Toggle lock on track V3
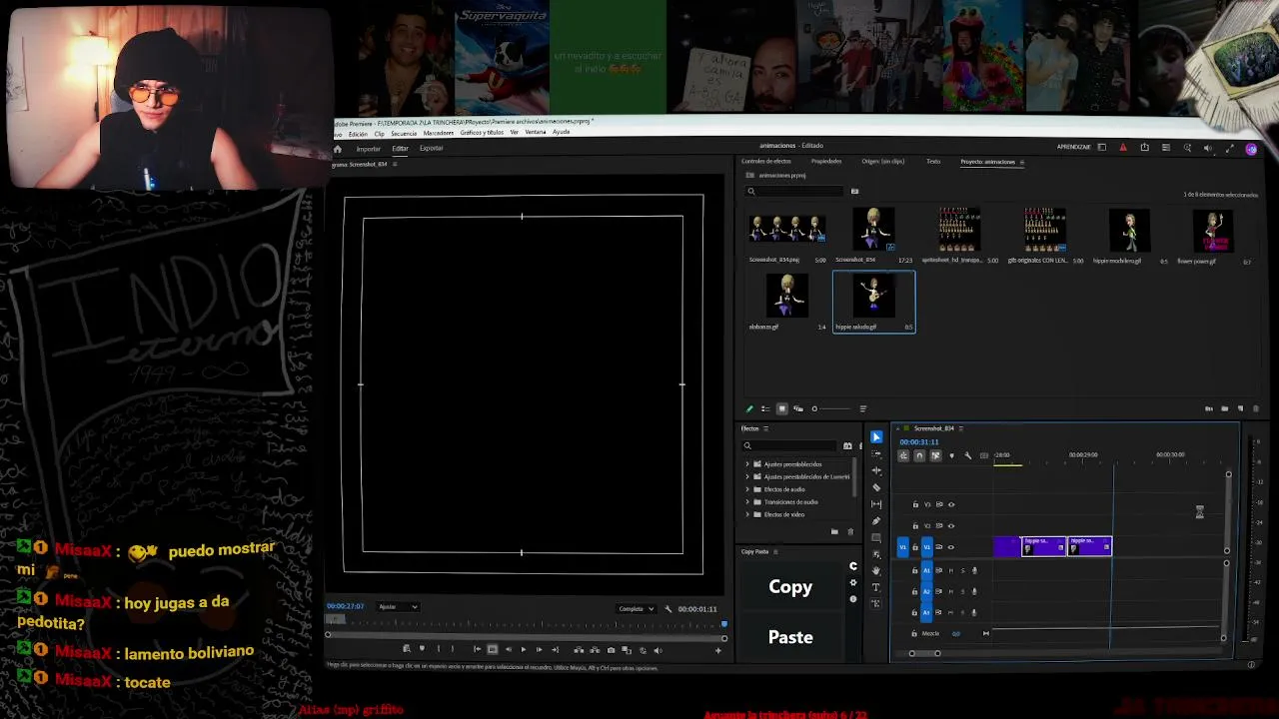 915,505
